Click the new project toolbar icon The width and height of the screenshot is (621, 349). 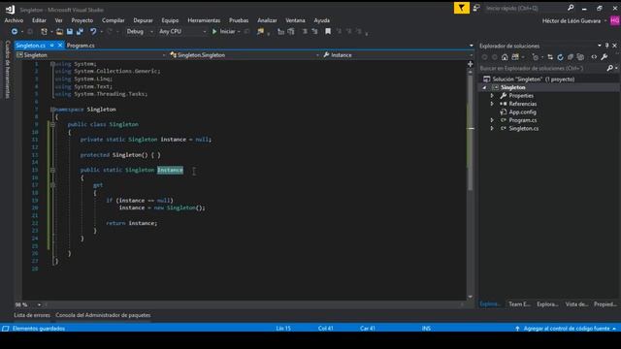coord(44,31)
